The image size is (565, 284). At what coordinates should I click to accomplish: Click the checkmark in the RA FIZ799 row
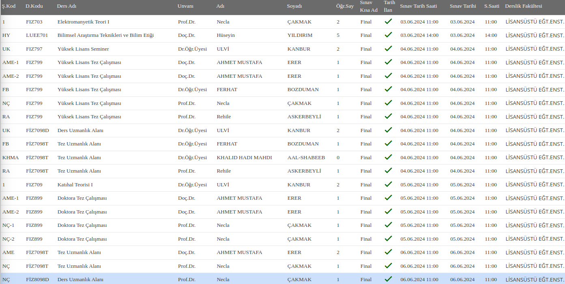click(x=388, y=116)
